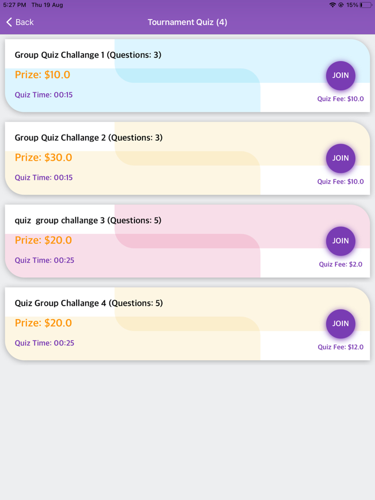
Task: Tap Prize: $30.0 on challenge 2
Action: (43, 157)
